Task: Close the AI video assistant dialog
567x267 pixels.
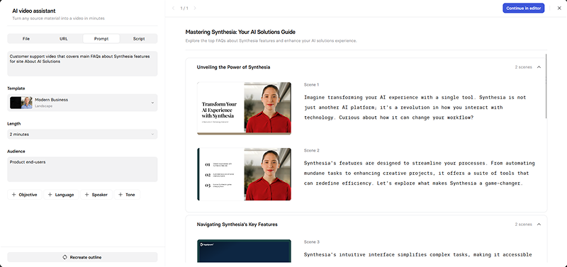Action: click(559, 8)
